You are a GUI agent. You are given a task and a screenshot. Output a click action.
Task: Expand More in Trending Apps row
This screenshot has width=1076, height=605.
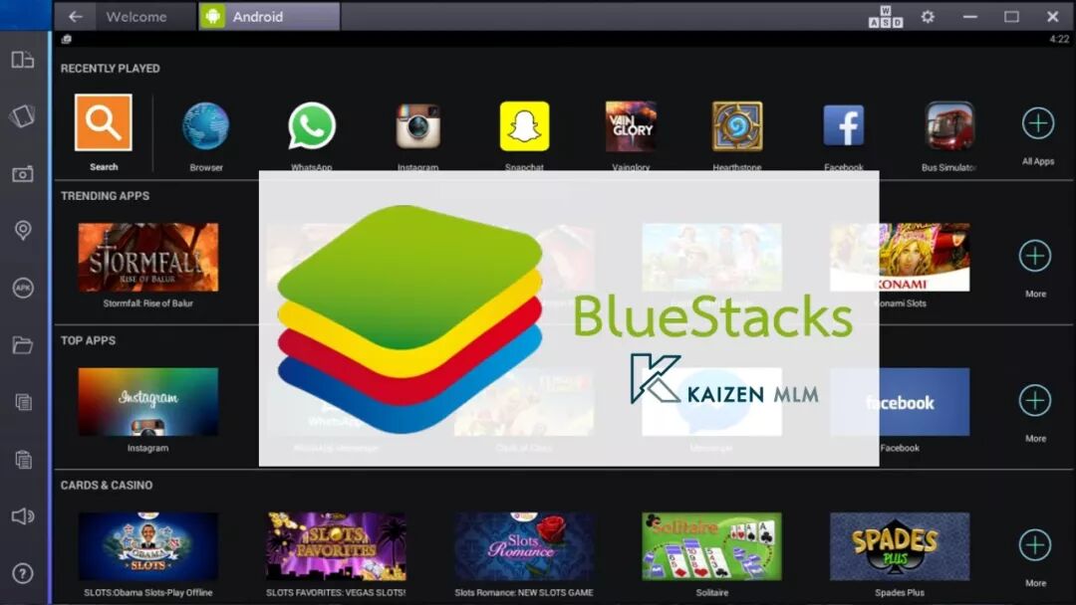pyautogui.click(x=1035, y=256)
